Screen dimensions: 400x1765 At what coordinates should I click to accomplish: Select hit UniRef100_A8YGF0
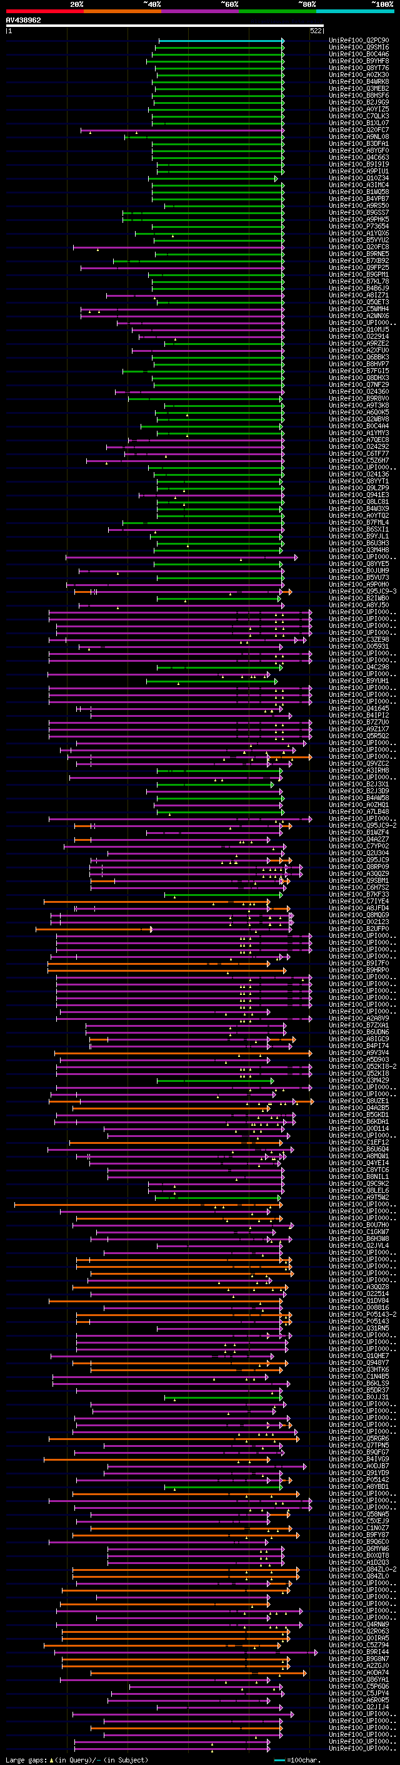(x=359, y=150)
